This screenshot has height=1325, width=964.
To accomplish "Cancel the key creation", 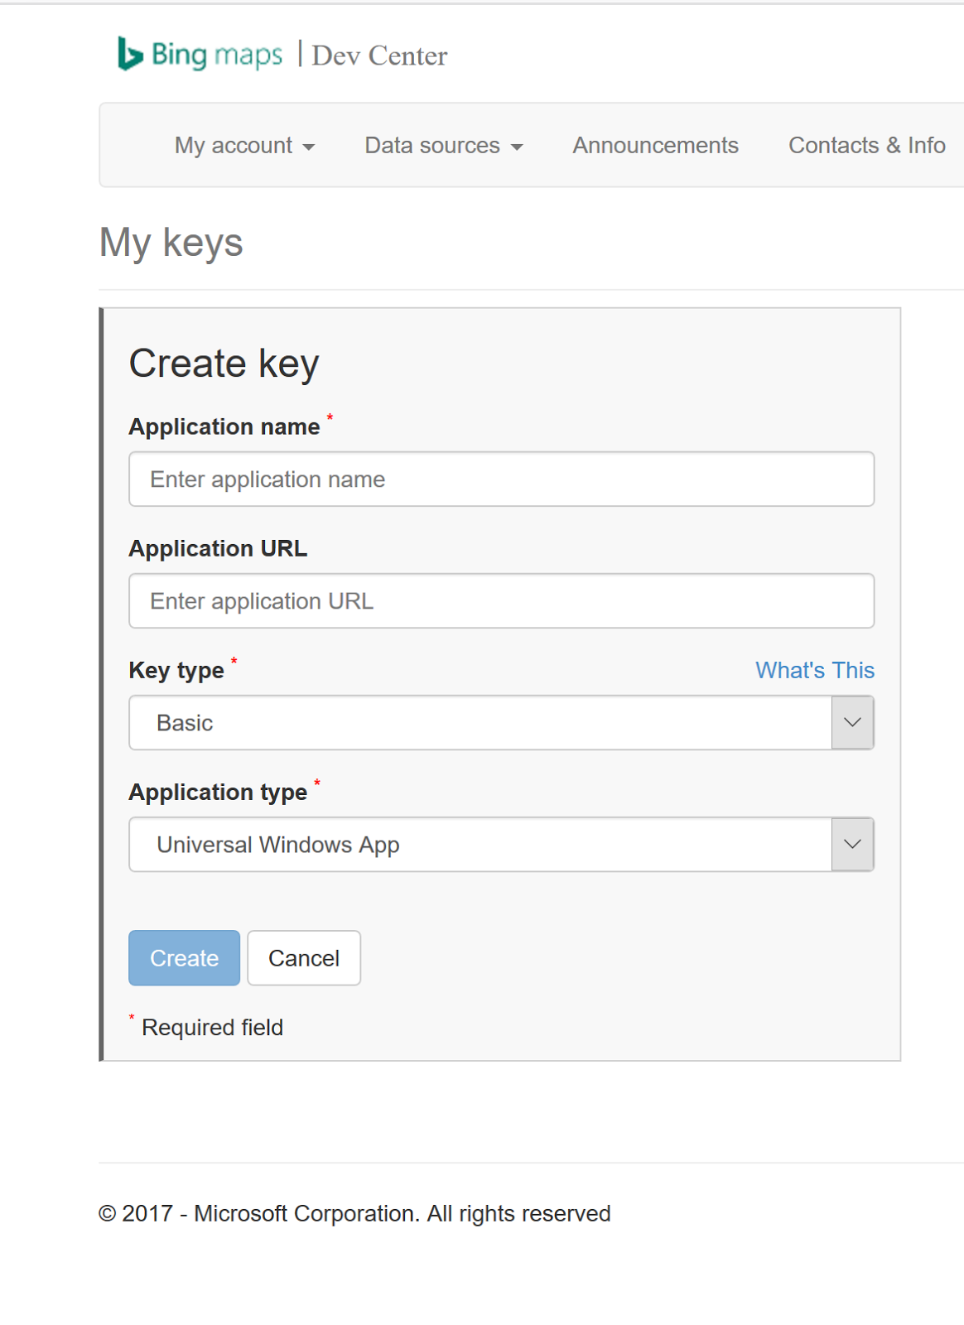I will (304, 958).
